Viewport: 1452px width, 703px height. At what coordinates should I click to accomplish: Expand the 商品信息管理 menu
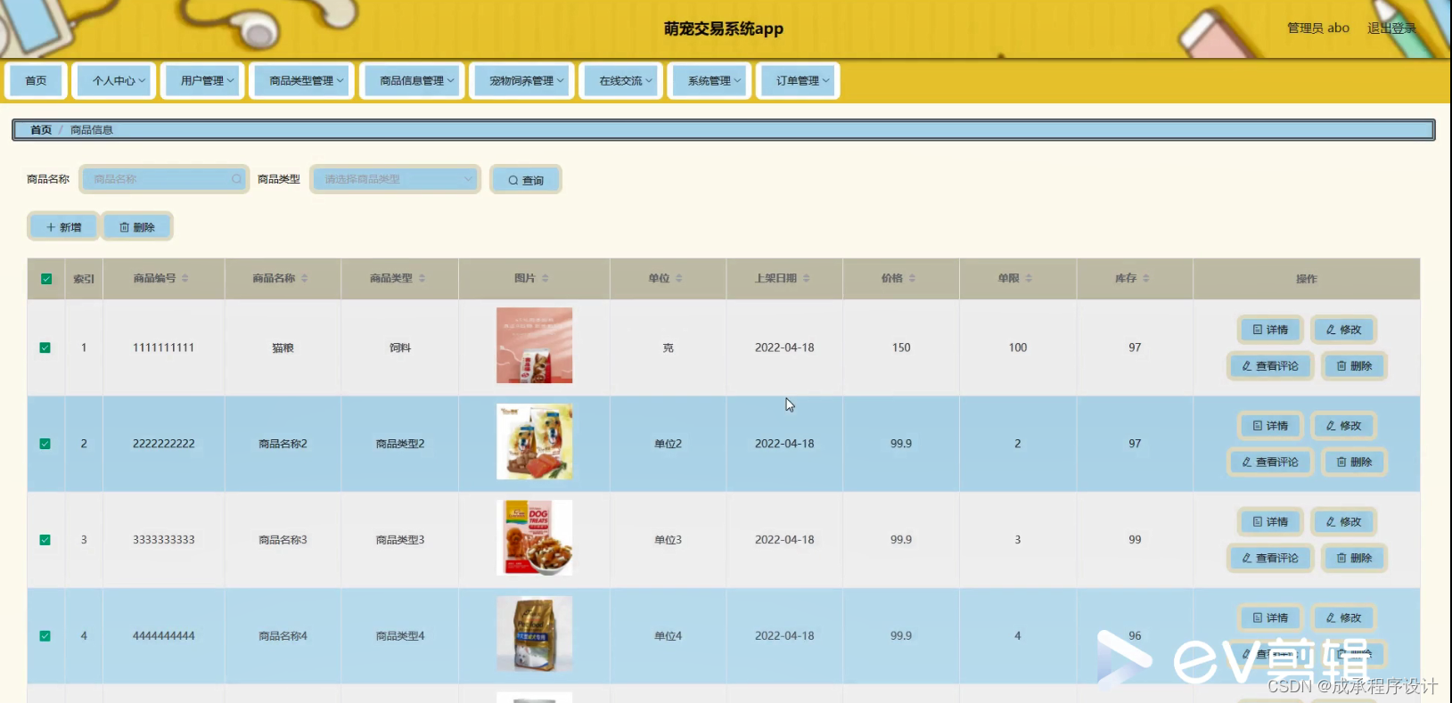413,80
